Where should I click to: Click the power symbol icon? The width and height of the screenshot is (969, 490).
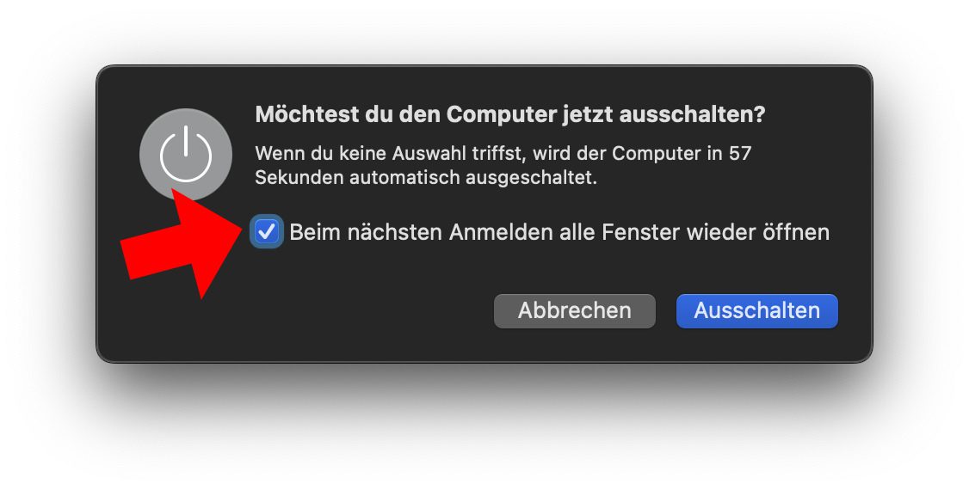[186, 154]
